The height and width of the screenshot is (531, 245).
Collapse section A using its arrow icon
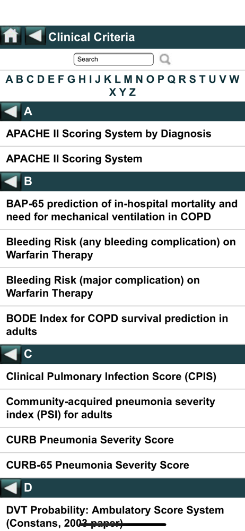click(x=11, y=112)
